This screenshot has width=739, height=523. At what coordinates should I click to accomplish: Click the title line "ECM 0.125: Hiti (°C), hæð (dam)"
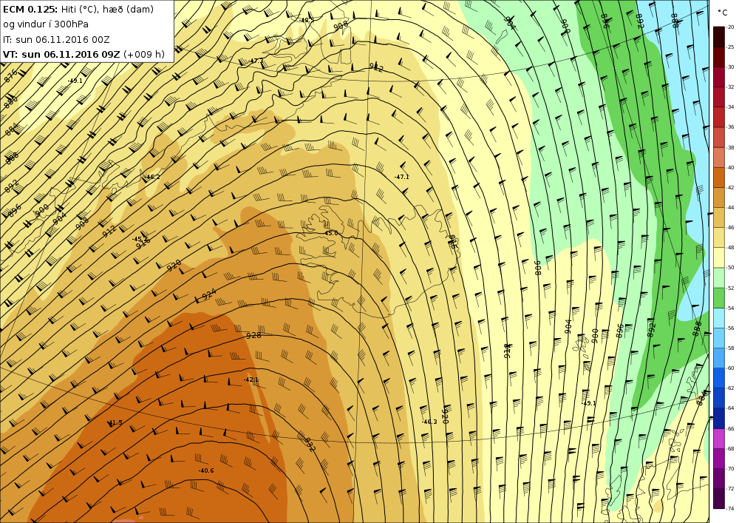click(x=78, y=9)
